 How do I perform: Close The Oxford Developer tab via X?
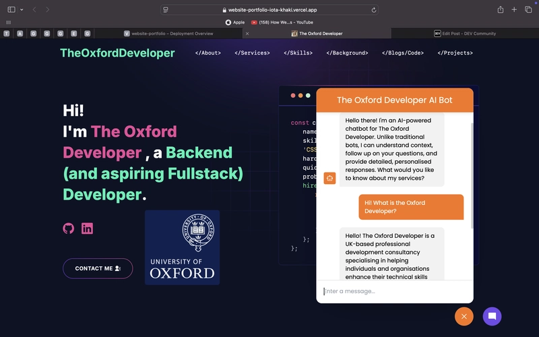tap(247, 34)
